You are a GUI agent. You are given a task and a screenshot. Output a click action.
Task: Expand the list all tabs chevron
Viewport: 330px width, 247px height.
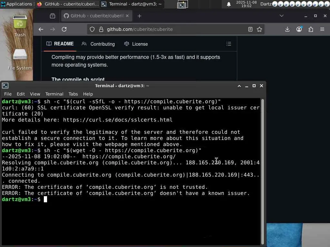pyautogui.click(x=281, y=16)
